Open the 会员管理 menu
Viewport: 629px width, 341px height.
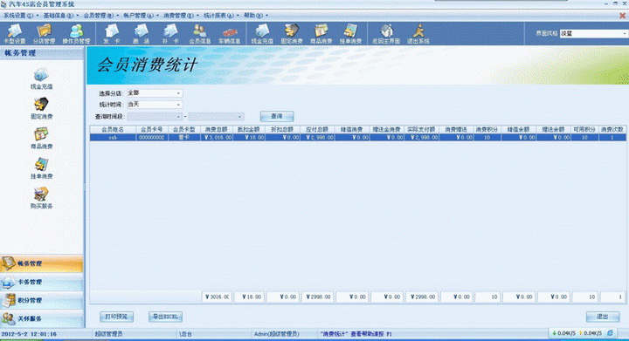pos(100,16)
